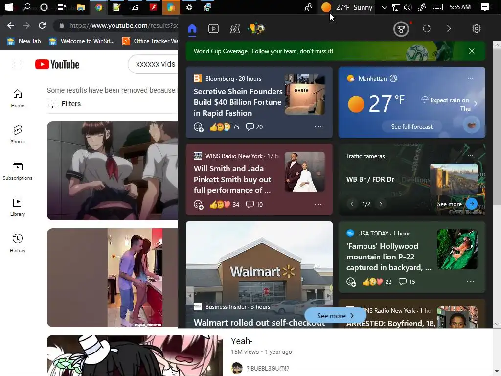This screenshot has height=376, width=501.
Task: Open more options on Will Smith card
Action: tap(318, 204)
